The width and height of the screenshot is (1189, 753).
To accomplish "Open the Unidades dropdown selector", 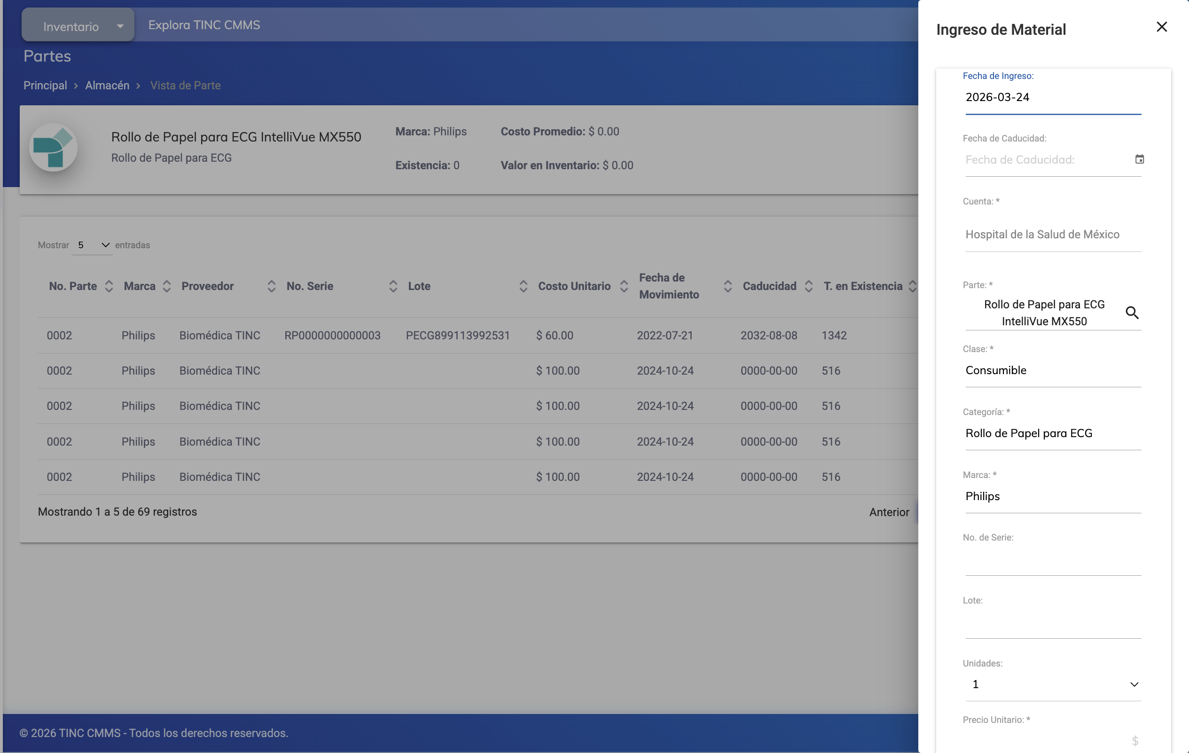I will tap(1053, 684).
